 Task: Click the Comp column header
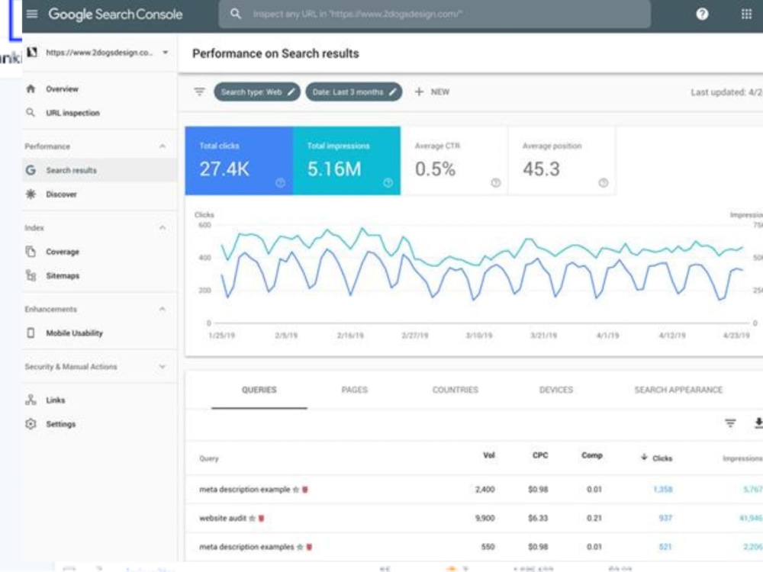coord(592,455)
